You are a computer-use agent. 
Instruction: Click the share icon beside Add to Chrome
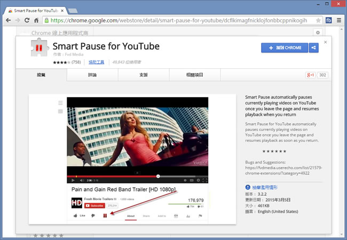tap(313, 48)
